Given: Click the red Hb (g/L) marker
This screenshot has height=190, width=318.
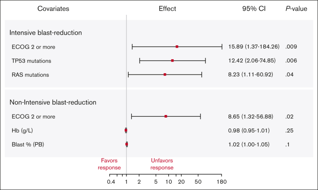Looking at the screenshot, I should click(126, 130).
